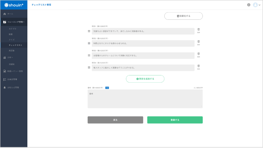Delete checklist item 1 with trash icon
The width and height of the screenshot is (263, 148).
pyautogui.click(x=199, y=30)
